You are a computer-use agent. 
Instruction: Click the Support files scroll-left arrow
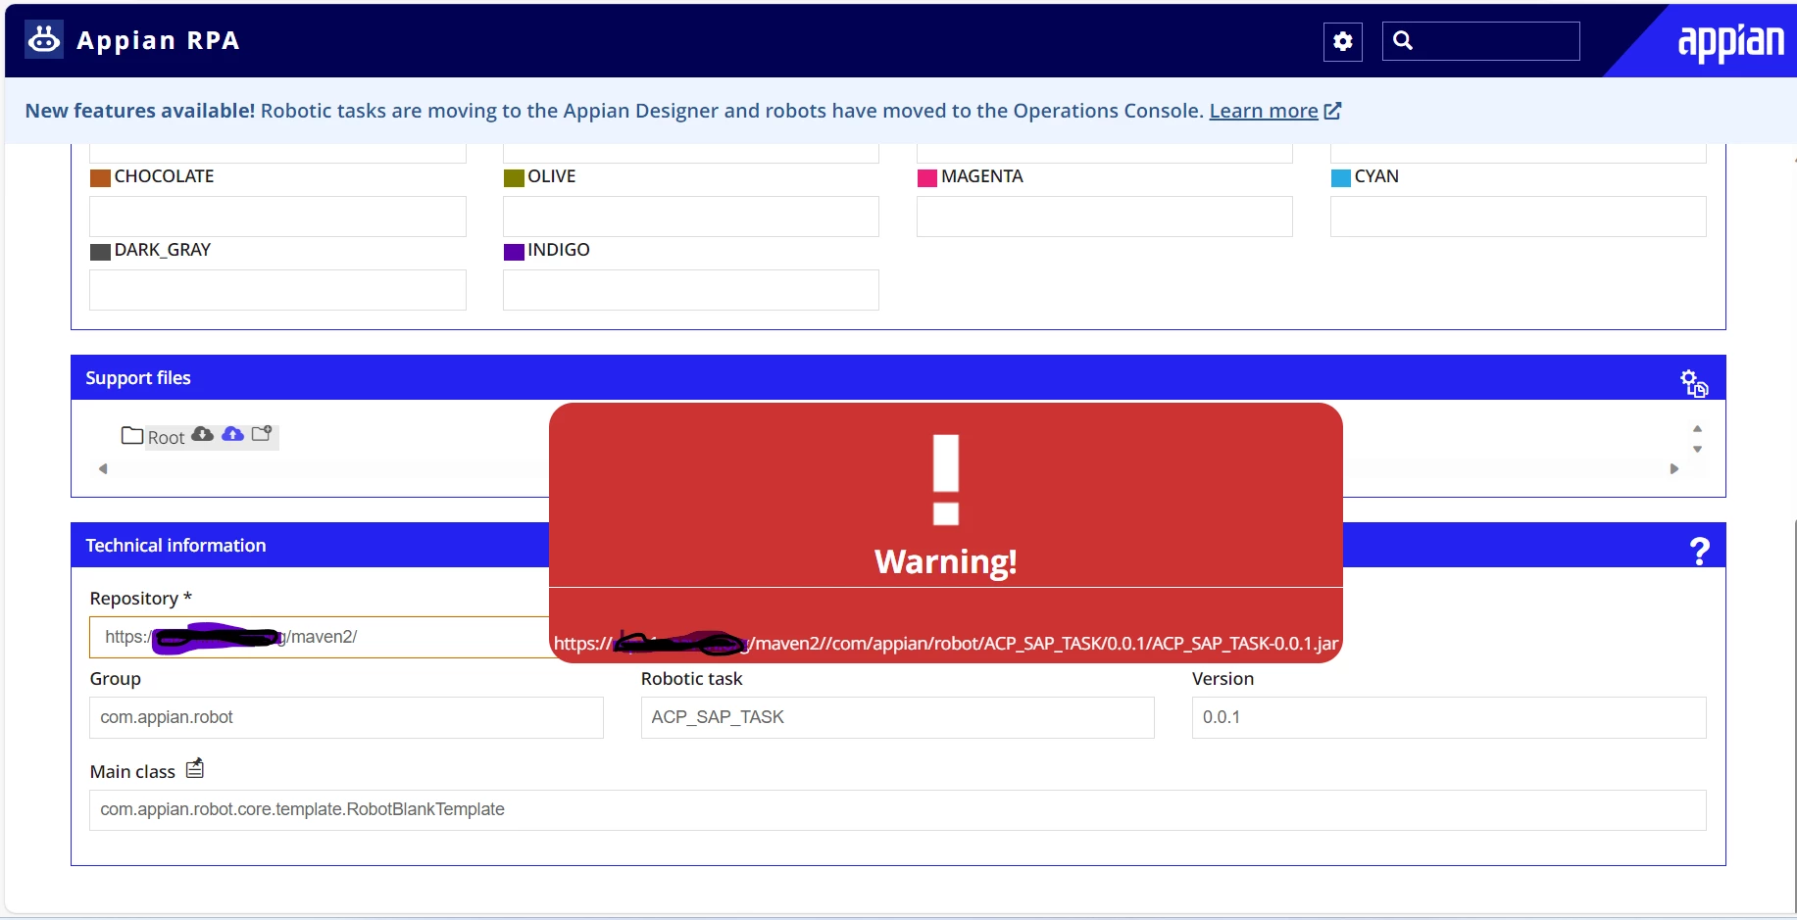click(103, 468)
